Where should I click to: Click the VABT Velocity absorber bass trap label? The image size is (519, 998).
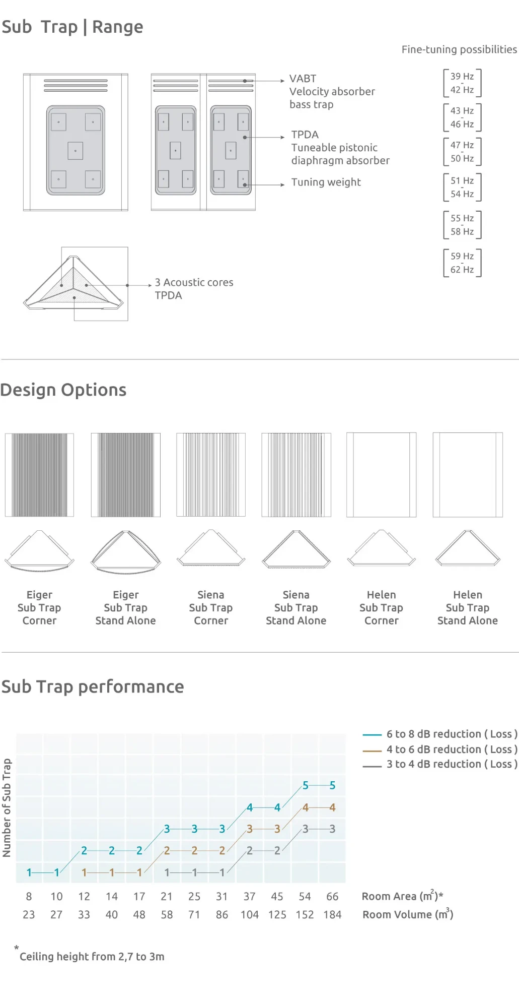[x=332, y=92]
